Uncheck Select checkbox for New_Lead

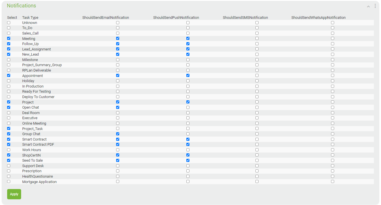(x=9, y=54)
